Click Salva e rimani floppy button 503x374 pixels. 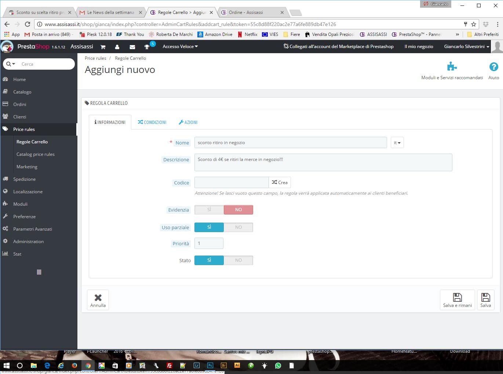point(458,300)
